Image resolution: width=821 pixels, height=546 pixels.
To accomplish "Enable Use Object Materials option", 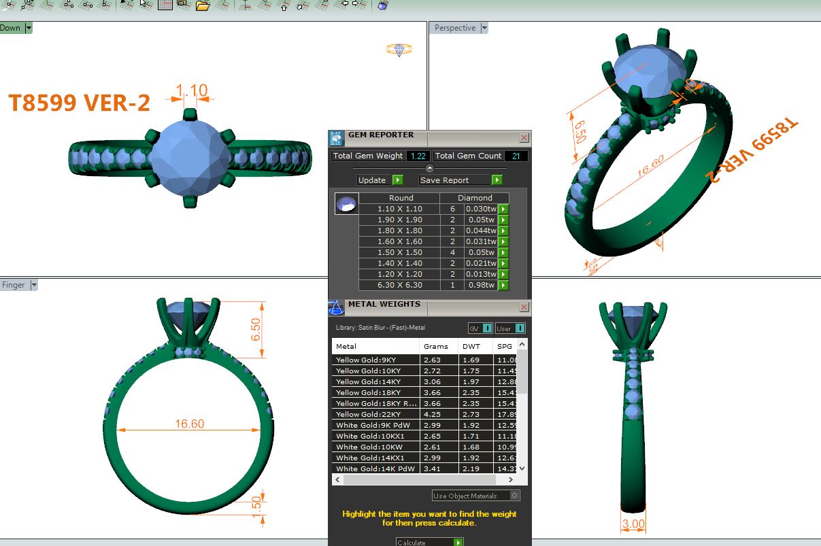I will pyautogui.click(x=476, y=496).
